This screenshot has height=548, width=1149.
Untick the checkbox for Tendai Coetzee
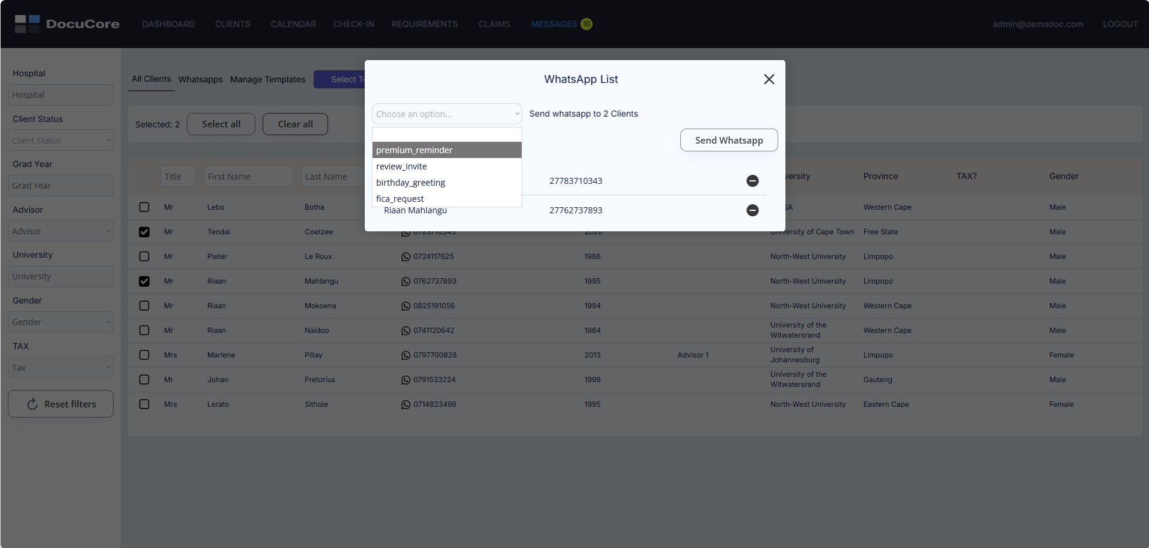coord(144,232)
